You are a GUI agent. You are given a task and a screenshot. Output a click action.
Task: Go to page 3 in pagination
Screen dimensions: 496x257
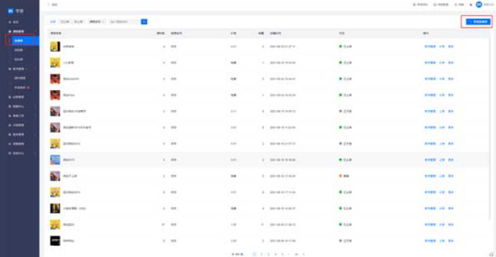268,254
